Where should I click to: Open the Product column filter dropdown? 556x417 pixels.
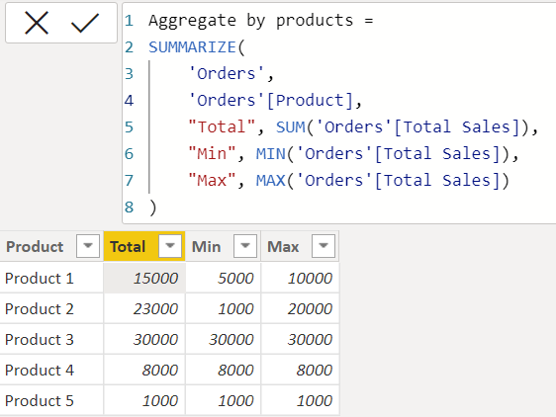(88, 246)
